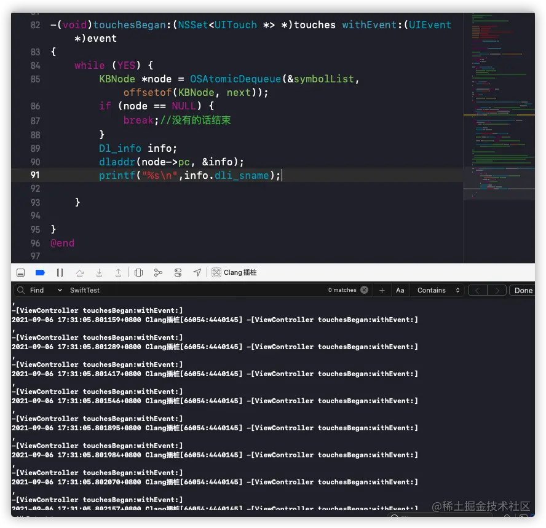Open the Contains match-type dropdown
The height and width of the screenshot is (528, 546).
click(x=438, y=290)
